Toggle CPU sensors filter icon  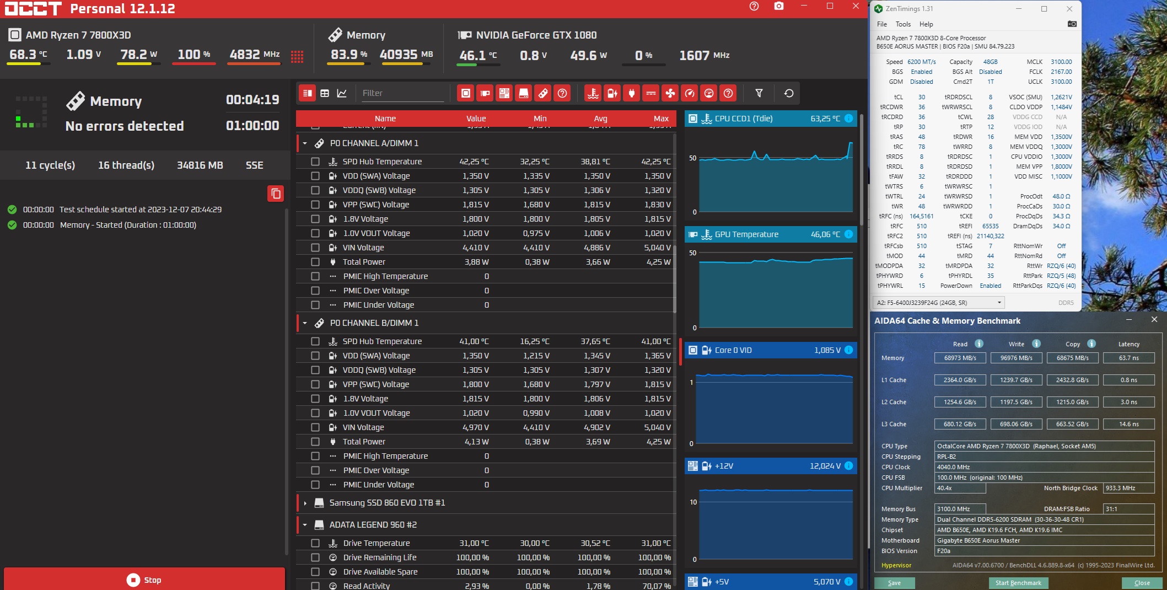tap(466, 93)
